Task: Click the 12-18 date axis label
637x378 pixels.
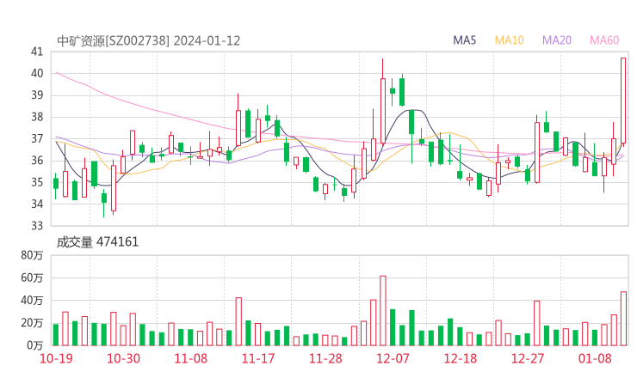Action: [x=461, y=358]
